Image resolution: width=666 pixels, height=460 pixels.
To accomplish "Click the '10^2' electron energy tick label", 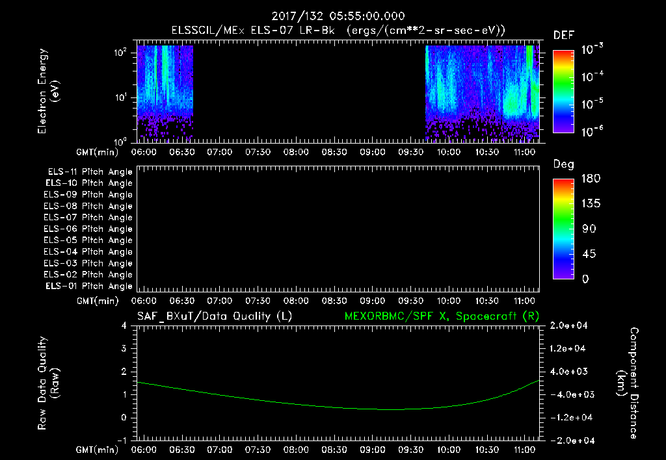I will point(120,53).
